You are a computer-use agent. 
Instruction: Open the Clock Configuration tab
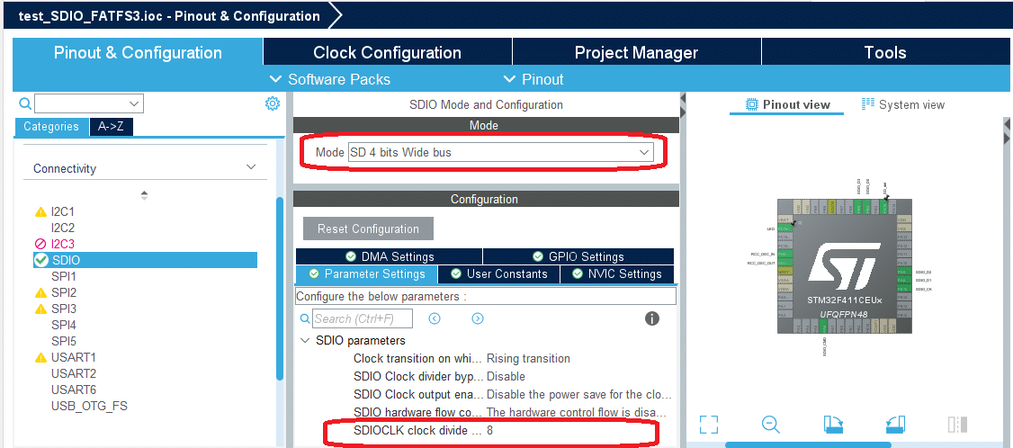pos(388,52)
